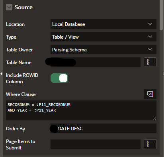The width and height of the screenshot is (164, 157).
Task: Open the Table Name list of values icon
Action: coord(150,62)
